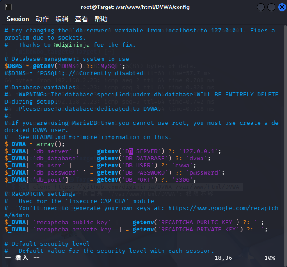The image size is (287, 267).
Task: Click the '$_DVWA = array();' line
Action: (x=35, y=144)
